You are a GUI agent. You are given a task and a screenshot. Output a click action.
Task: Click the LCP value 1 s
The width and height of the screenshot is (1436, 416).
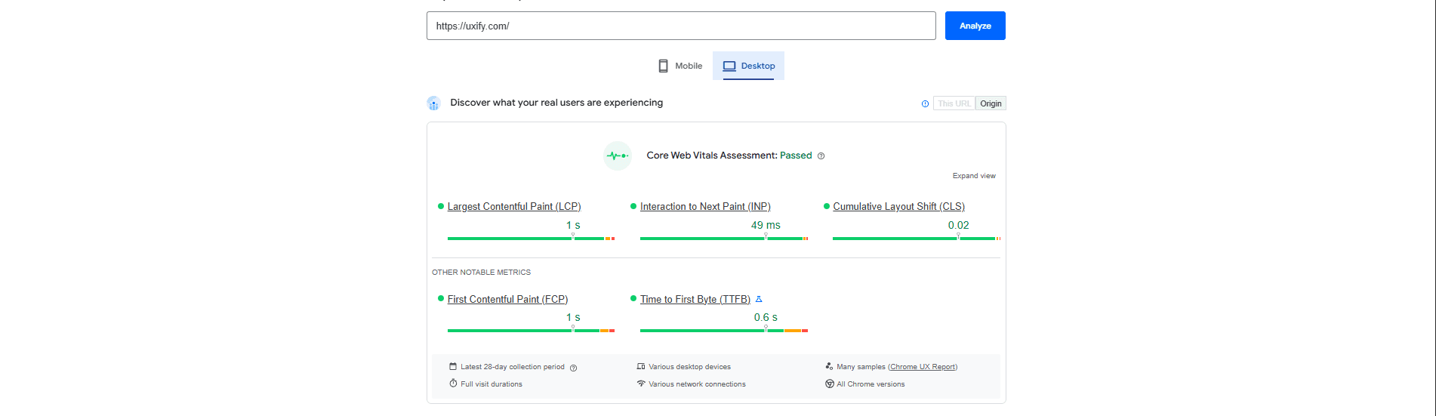(573, 225)
